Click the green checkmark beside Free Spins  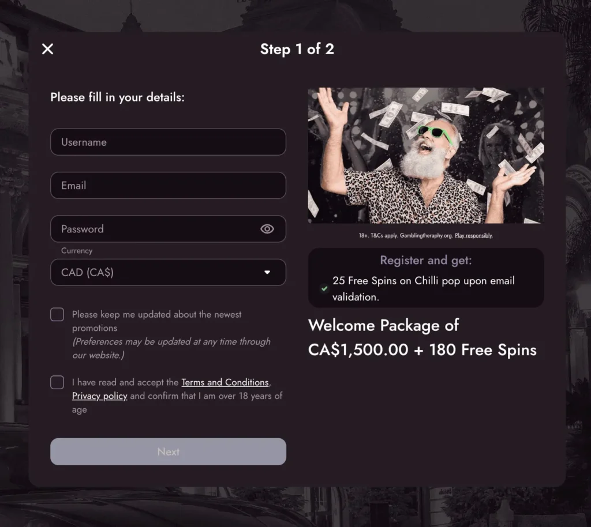pos(324,288)
